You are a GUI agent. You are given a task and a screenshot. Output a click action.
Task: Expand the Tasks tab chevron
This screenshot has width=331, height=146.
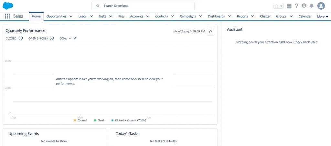tap(111, 16)
